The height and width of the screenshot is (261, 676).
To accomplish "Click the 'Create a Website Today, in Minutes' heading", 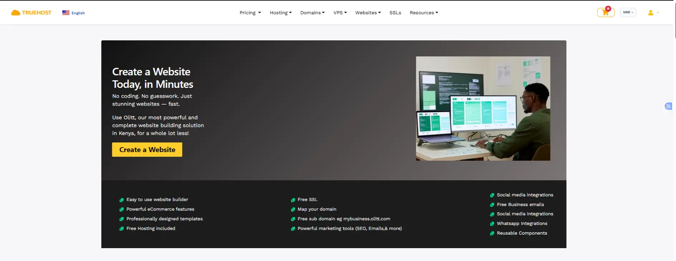I will click(153, 78).
